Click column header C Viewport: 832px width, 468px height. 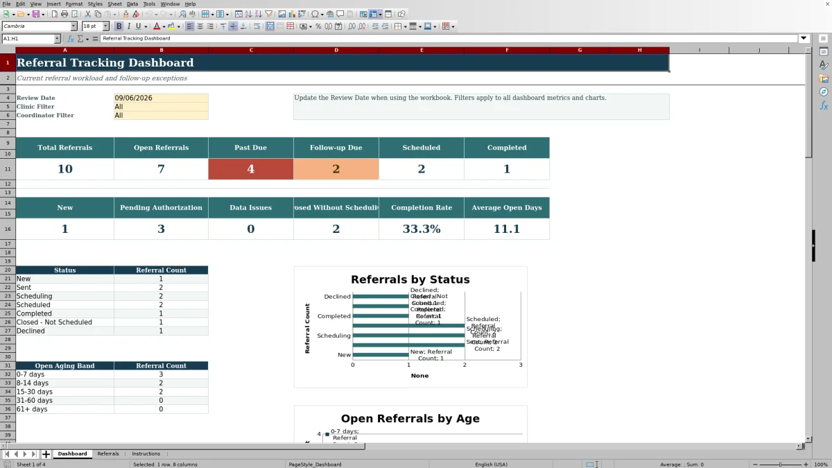[x=251, y=50]
